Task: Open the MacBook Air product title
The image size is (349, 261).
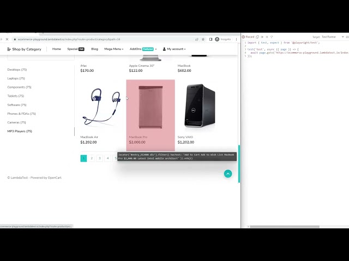Action: 89,137
